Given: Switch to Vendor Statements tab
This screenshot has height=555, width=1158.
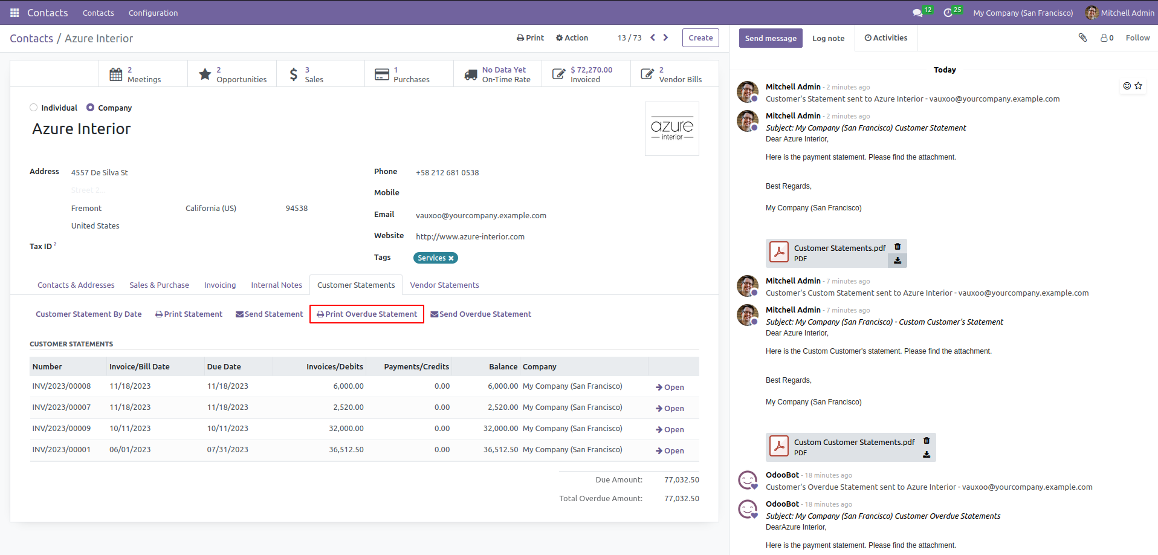Looking at the screenshot, I should tap(444, 285).
